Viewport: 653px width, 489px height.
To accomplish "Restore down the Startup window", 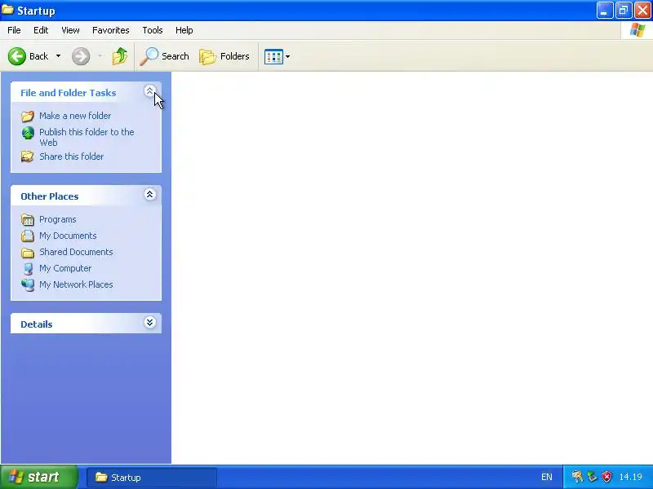I will pyautogui.click(x=624, y=11).
